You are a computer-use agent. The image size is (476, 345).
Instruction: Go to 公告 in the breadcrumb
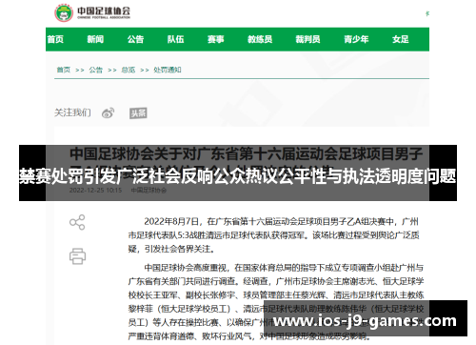96,70
